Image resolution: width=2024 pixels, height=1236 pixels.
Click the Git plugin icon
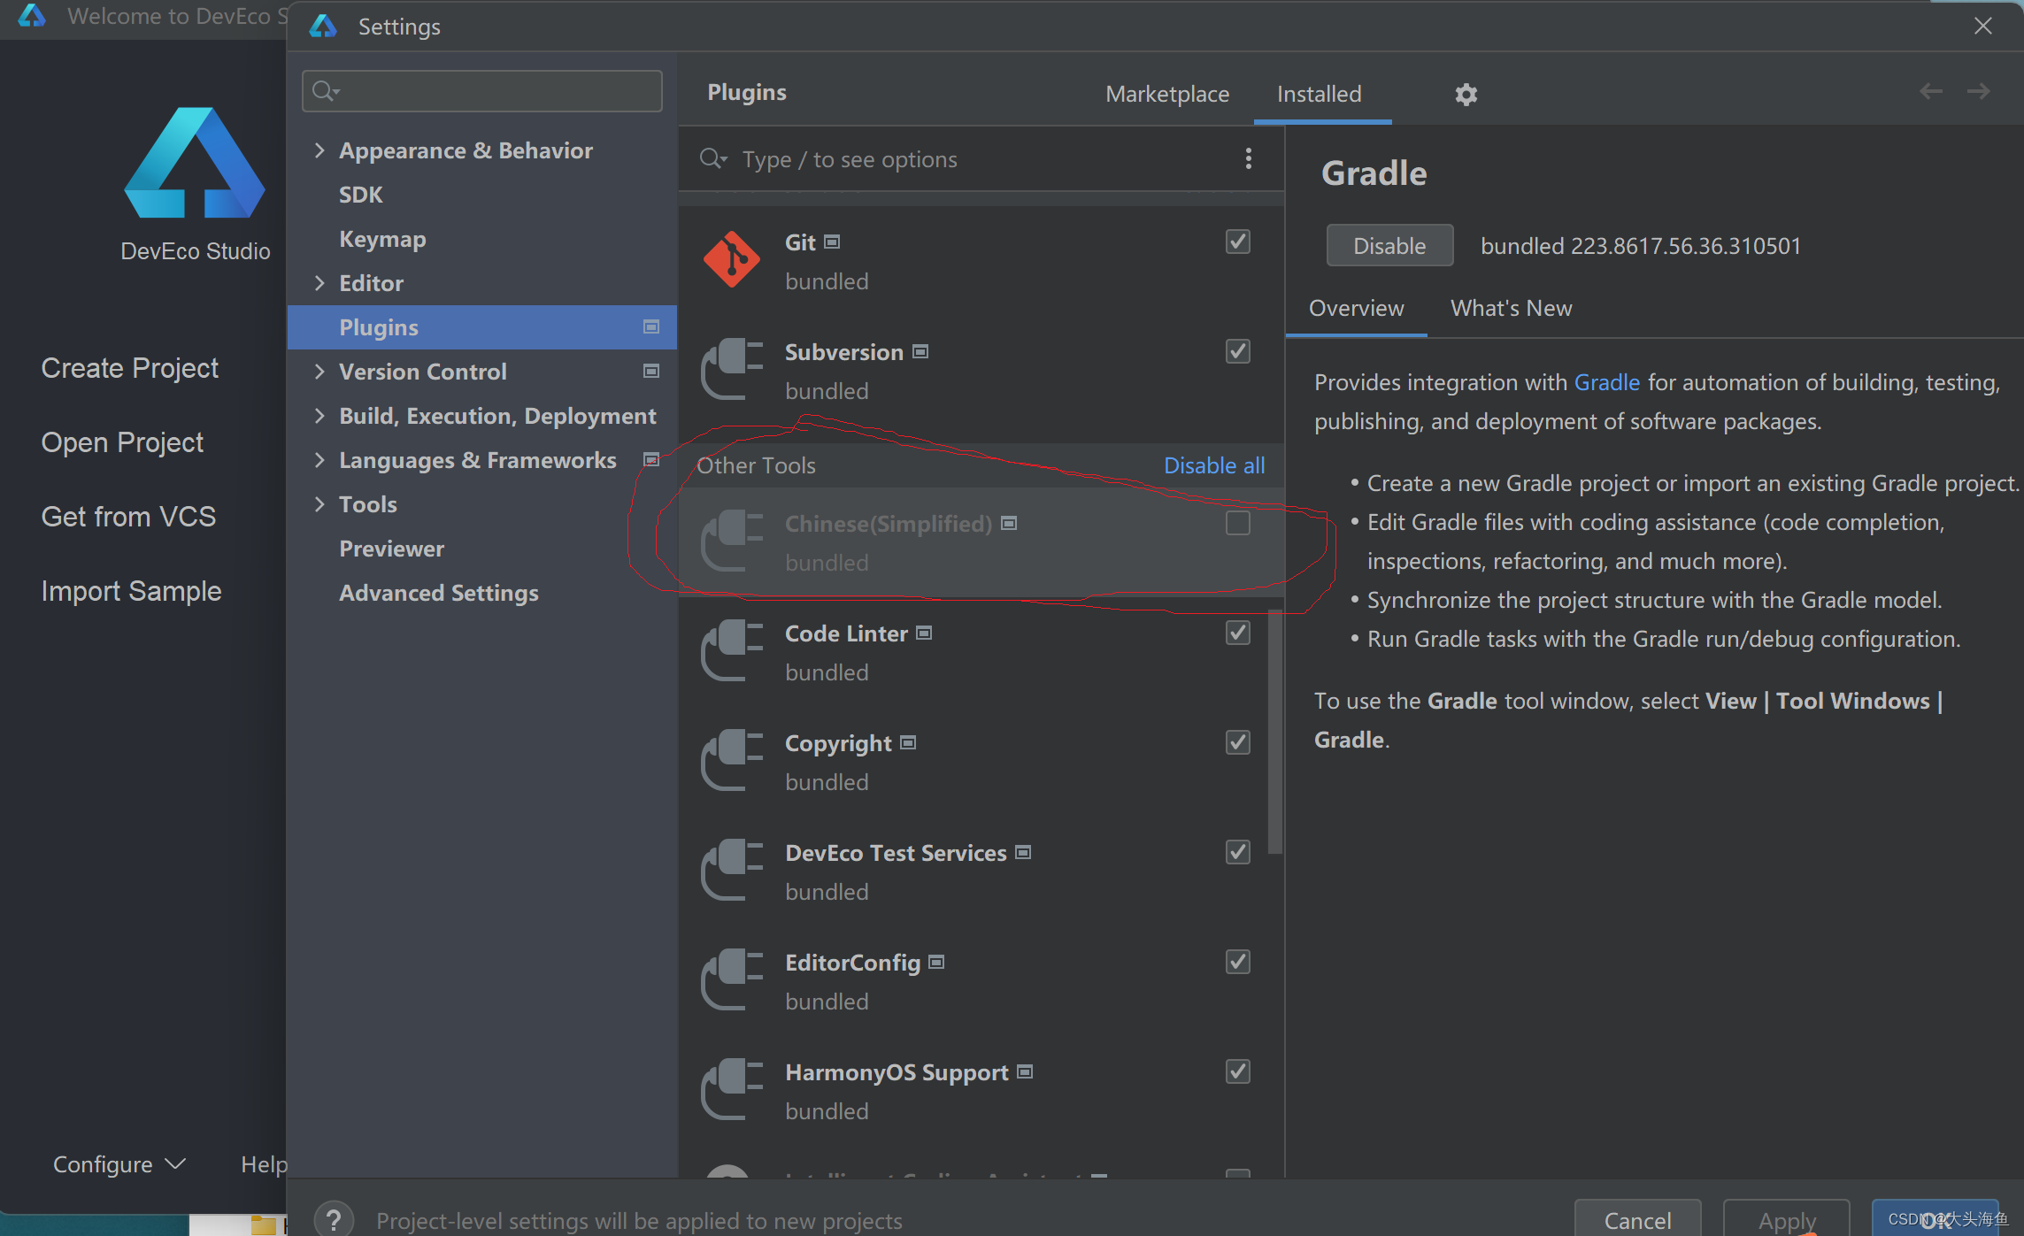point(731,260)
